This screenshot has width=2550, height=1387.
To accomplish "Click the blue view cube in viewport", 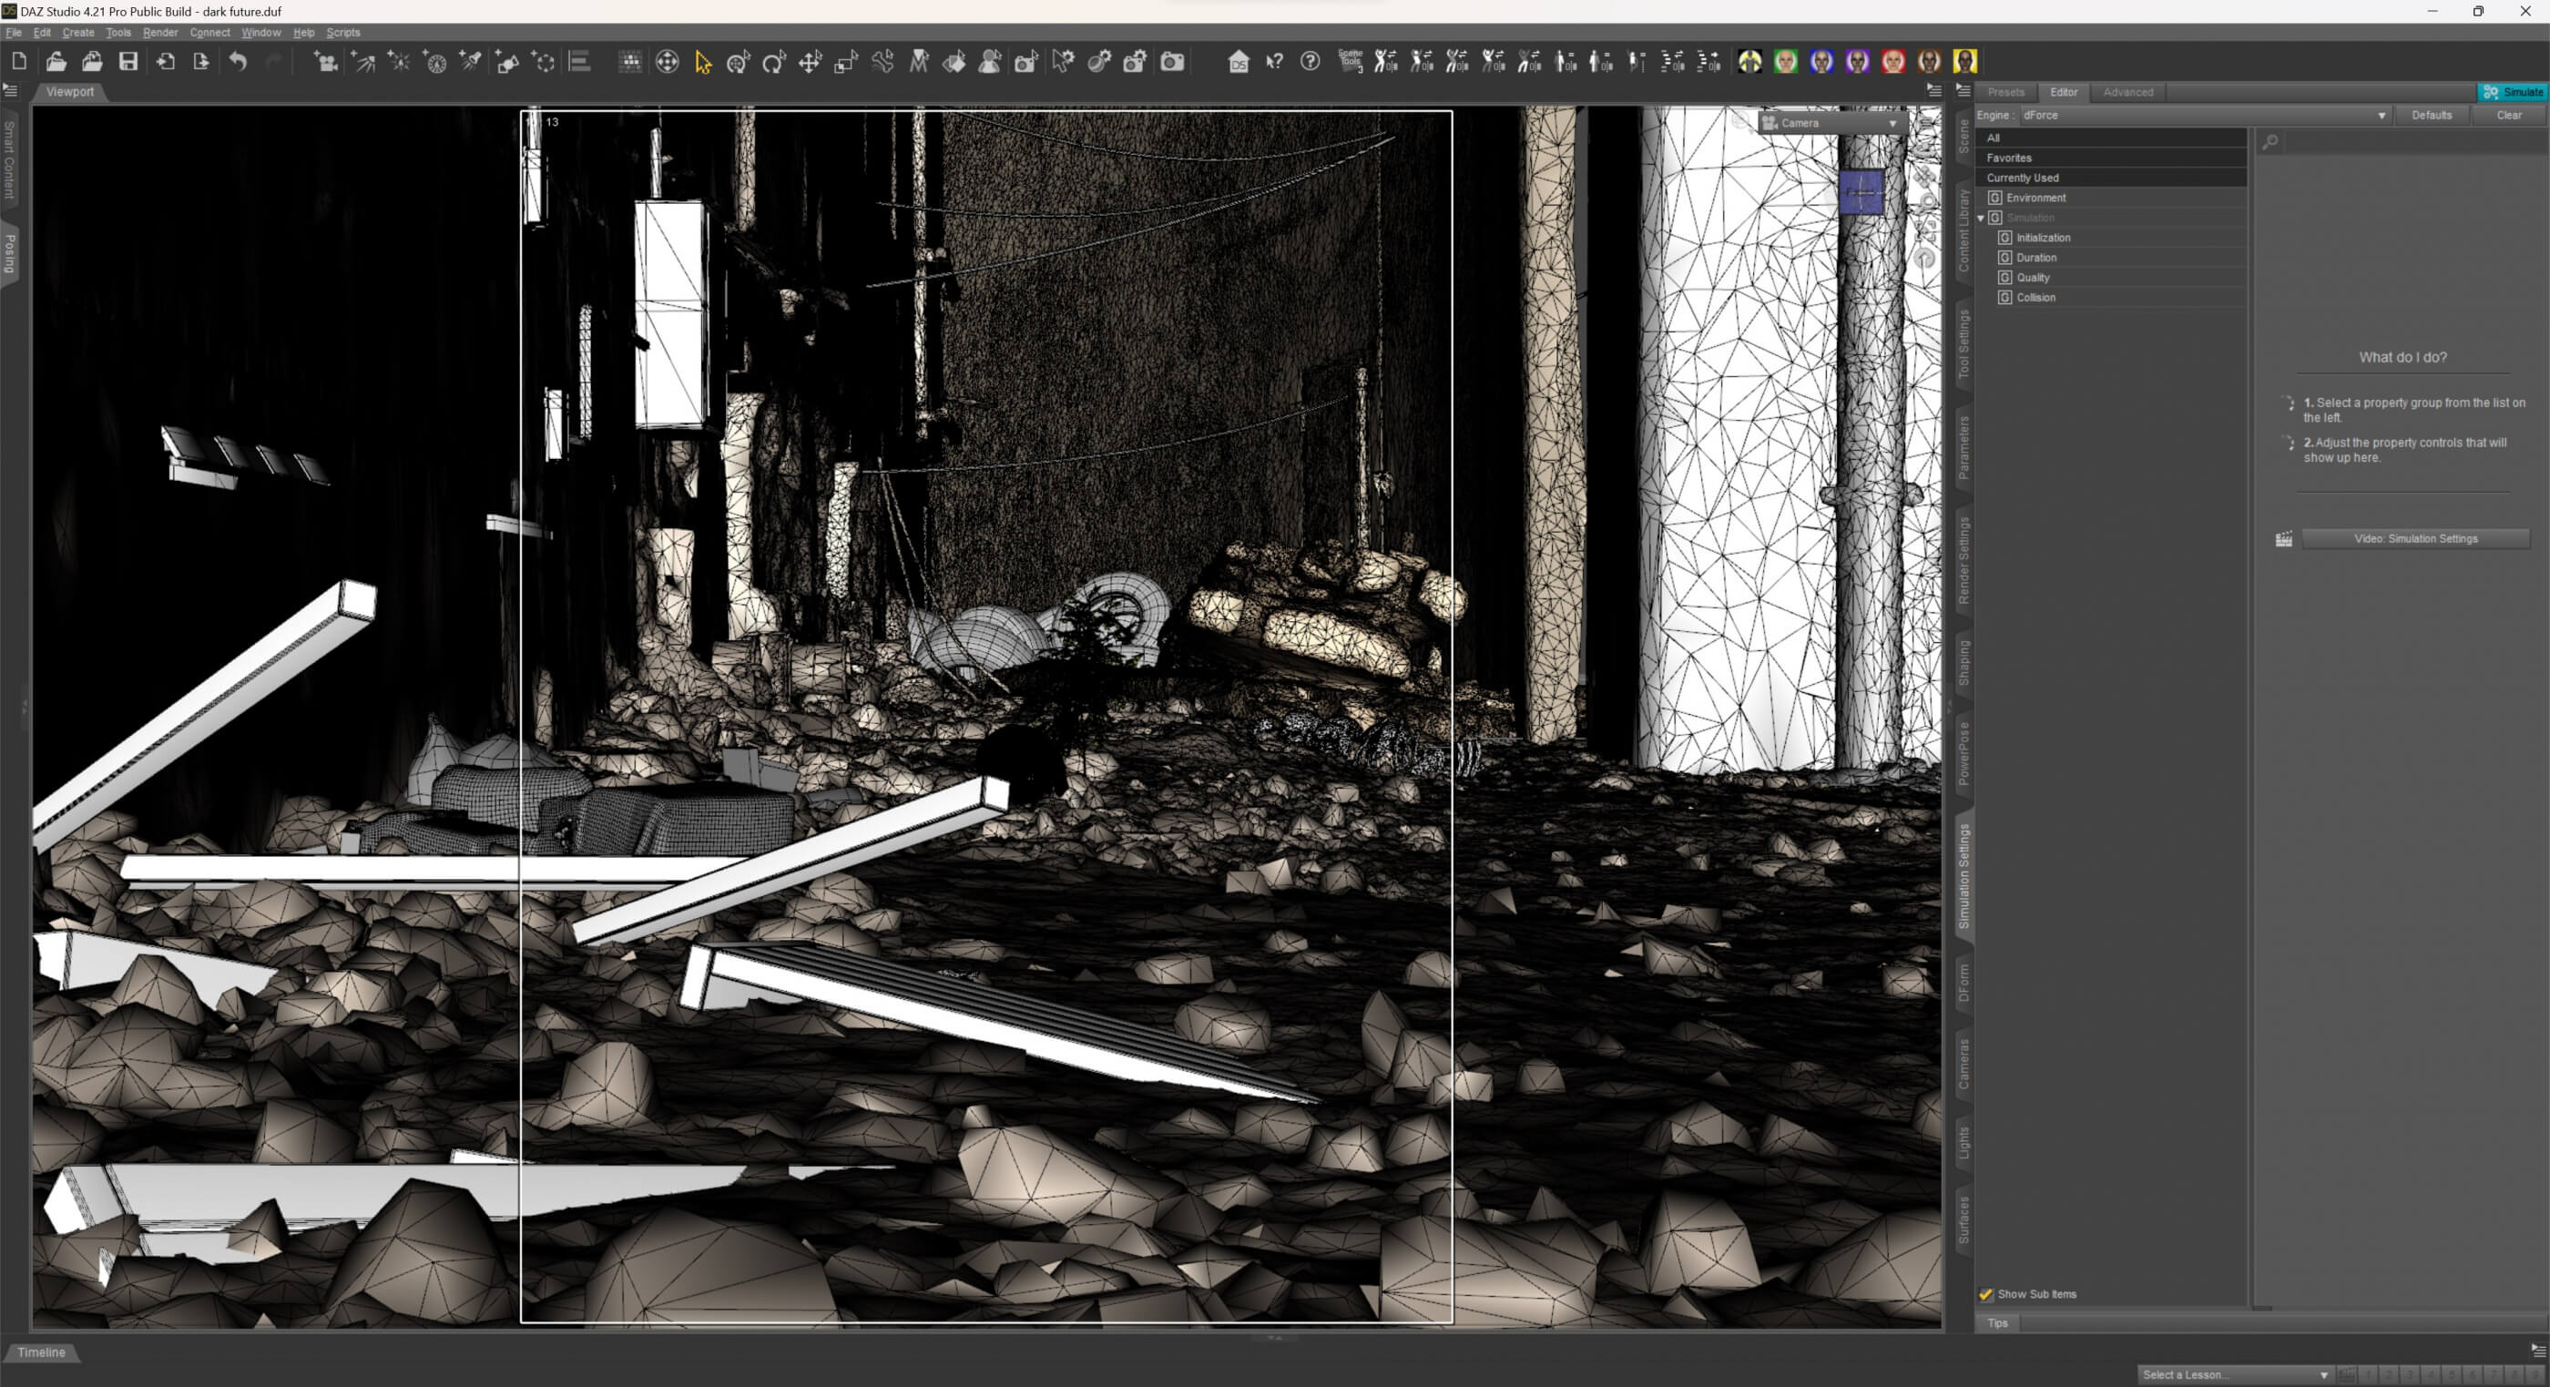I will [1861, 192].
